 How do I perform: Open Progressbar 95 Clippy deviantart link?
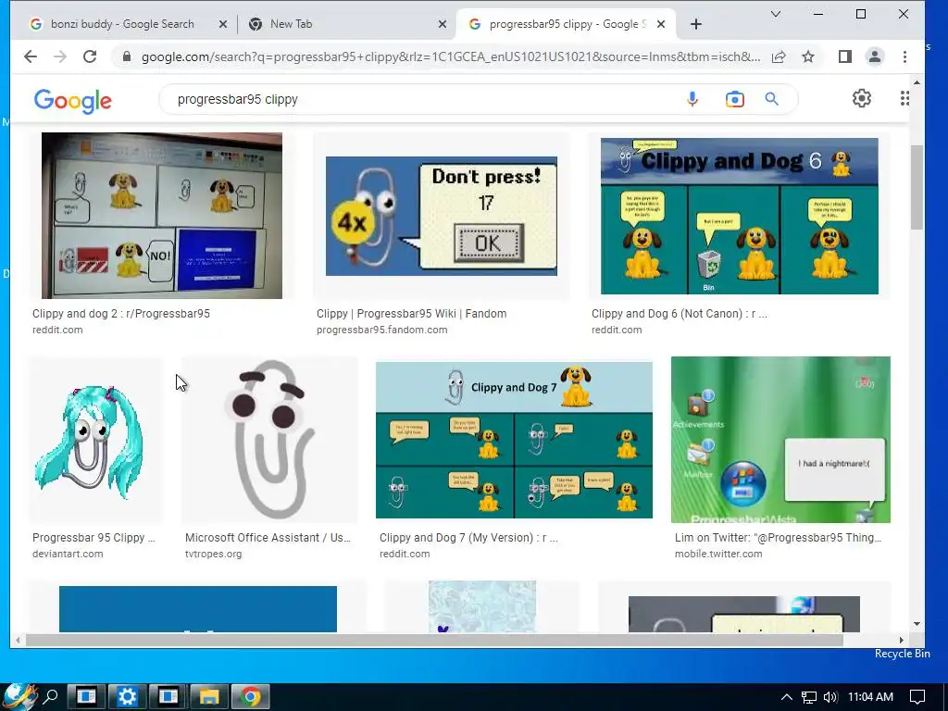click(94, 538)
